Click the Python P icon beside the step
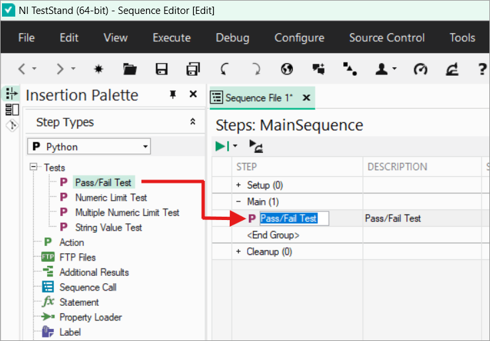The height and width of the screenshot is (341, 490). point(252,219)
